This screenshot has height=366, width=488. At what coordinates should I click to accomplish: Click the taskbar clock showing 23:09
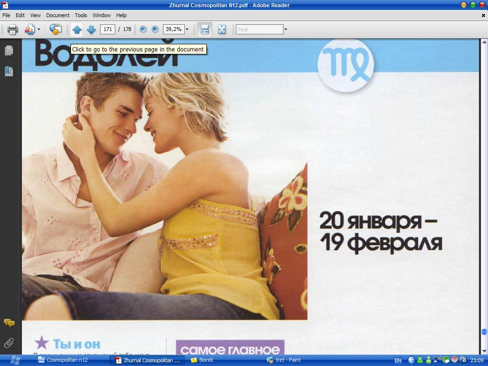coord(477,360)
